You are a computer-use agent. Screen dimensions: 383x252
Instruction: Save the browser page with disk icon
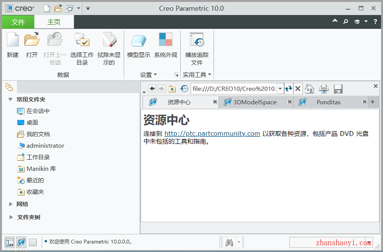tap(338, 89)
